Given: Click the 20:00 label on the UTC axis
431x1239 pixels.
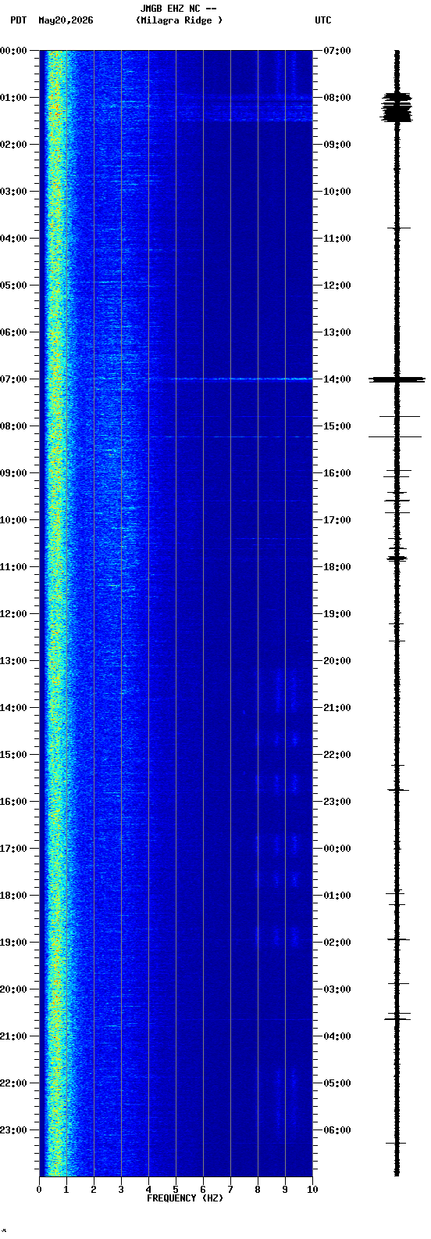Looking at the screenshot, I should [337, 661].
